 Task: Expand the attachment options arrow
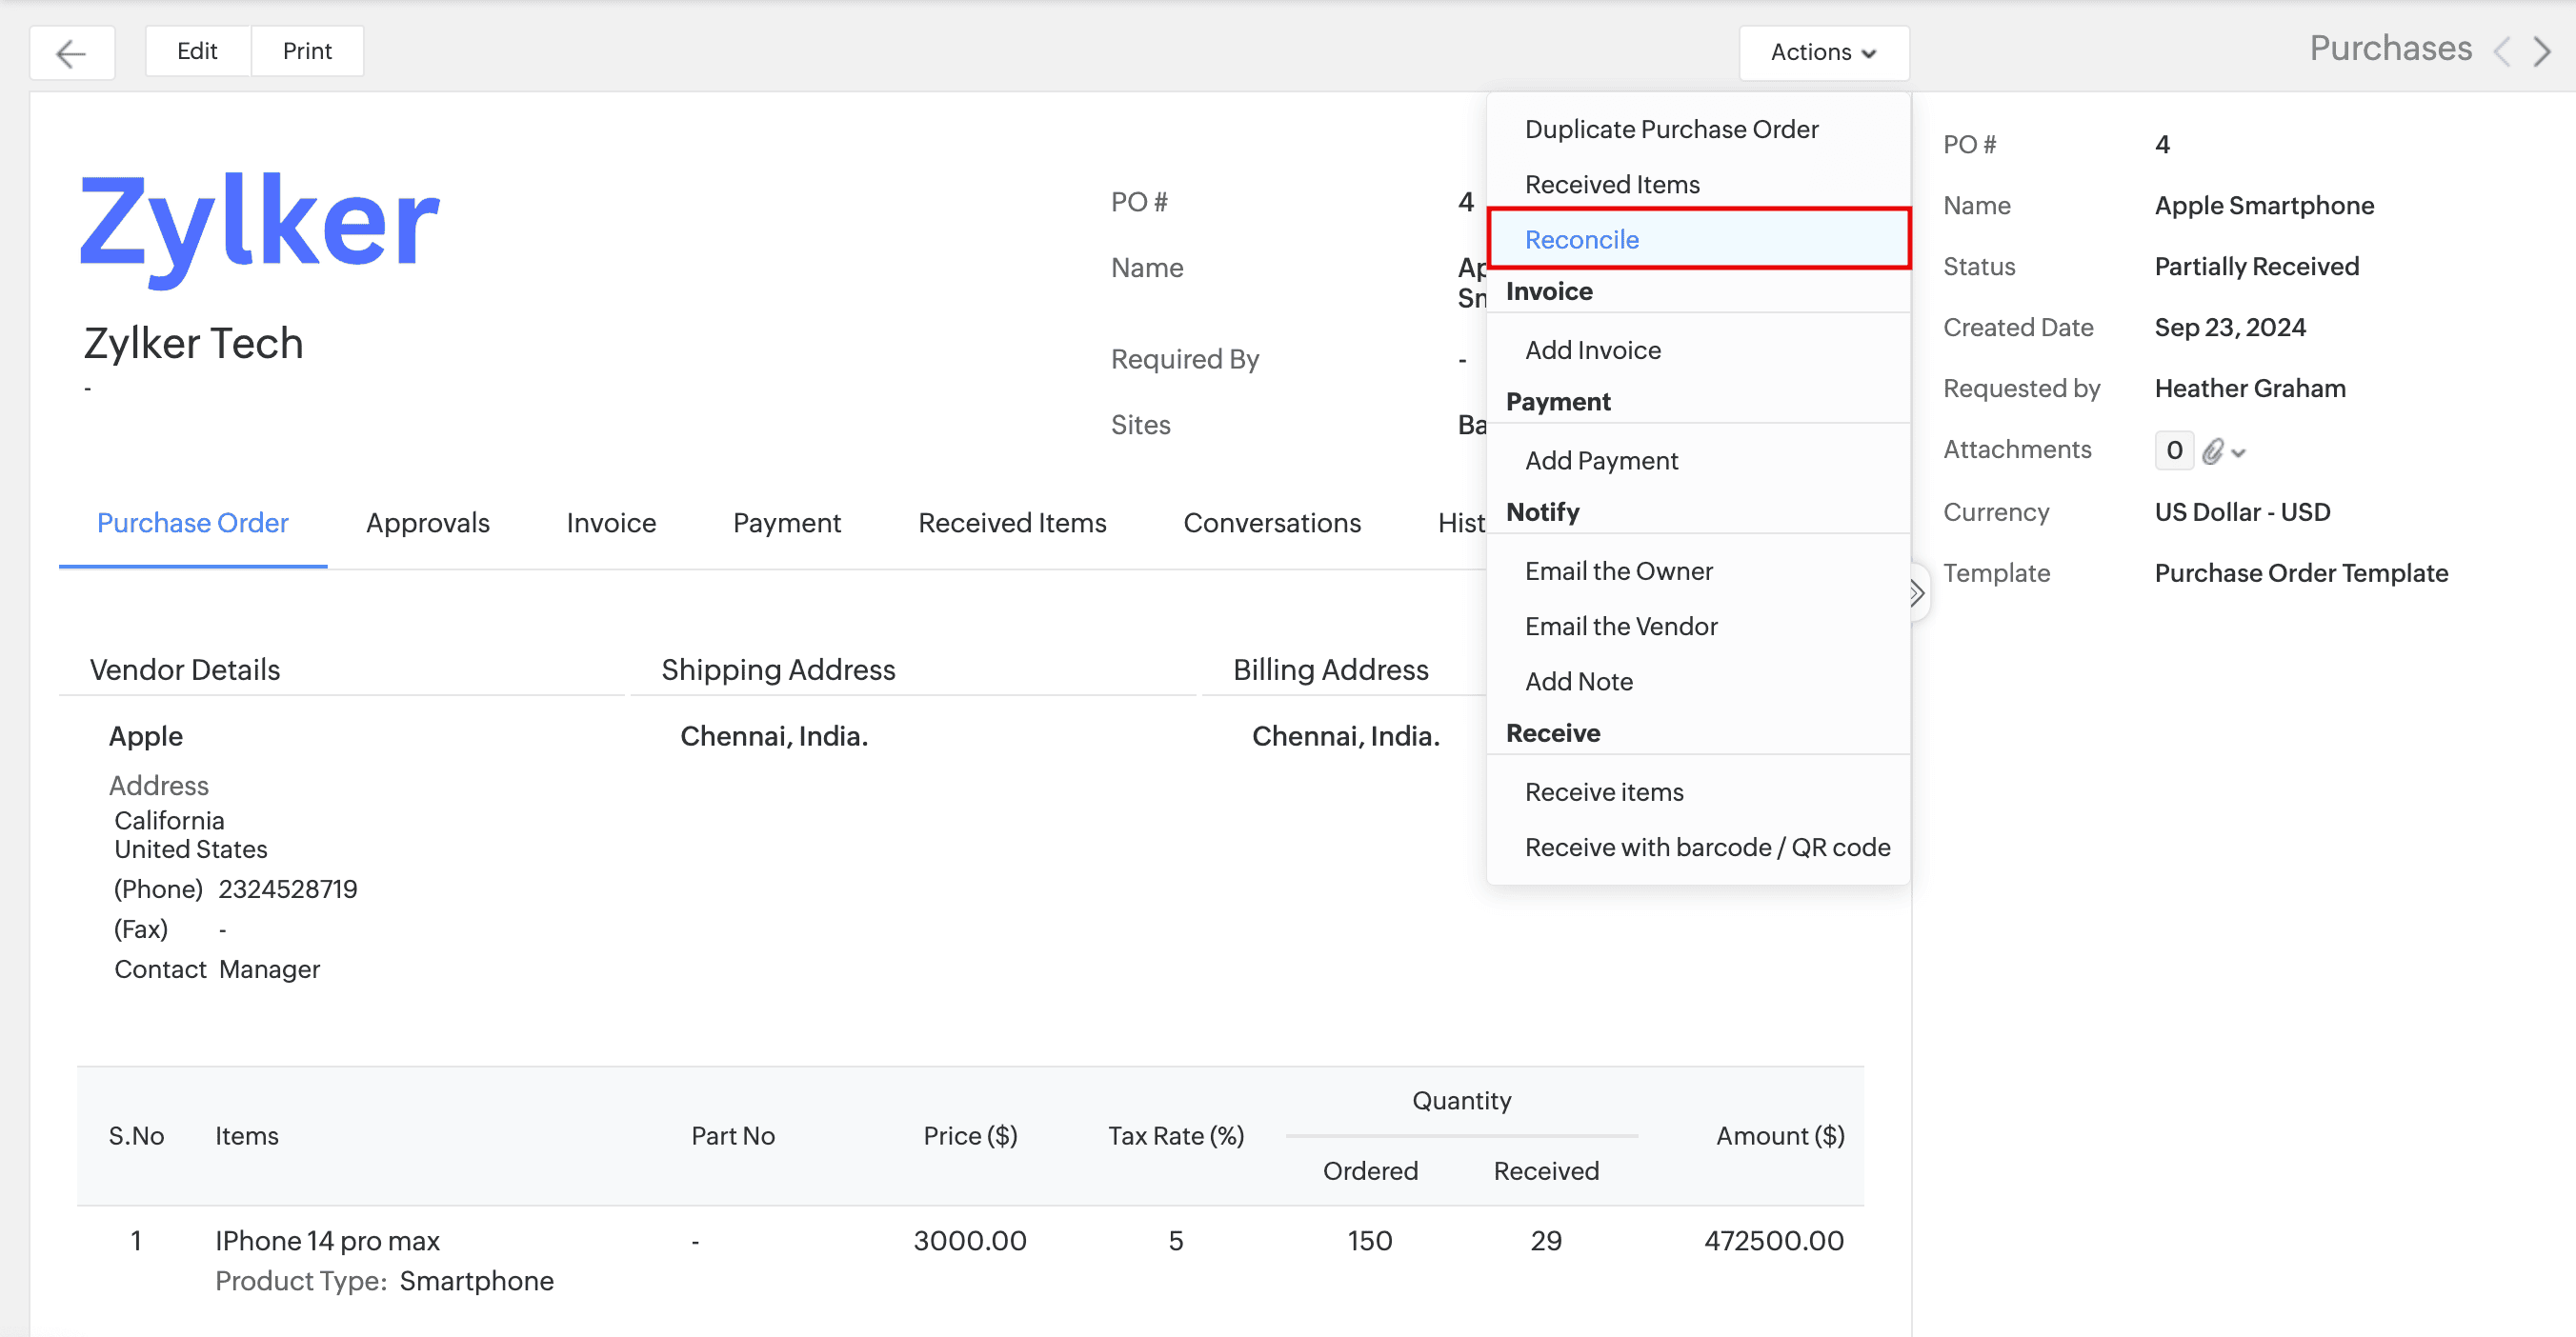[2239, 453]
